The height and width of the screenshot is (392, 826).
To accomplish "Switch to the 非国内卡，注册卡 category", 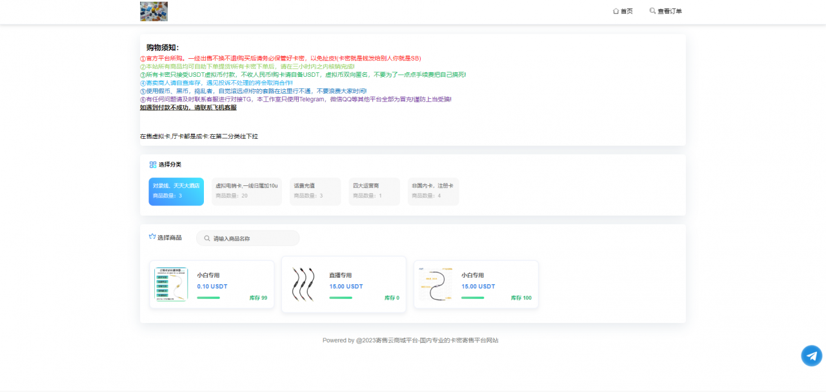I will click(433, 191).
